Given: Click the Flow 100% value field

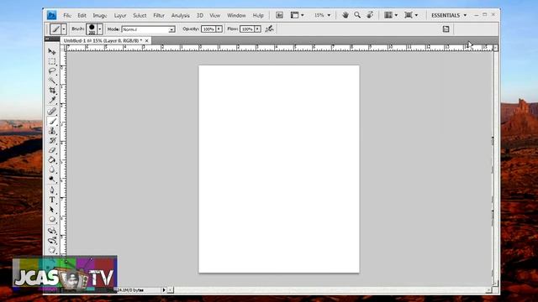Looking at the screenshot, I should (x=247, y=29).
